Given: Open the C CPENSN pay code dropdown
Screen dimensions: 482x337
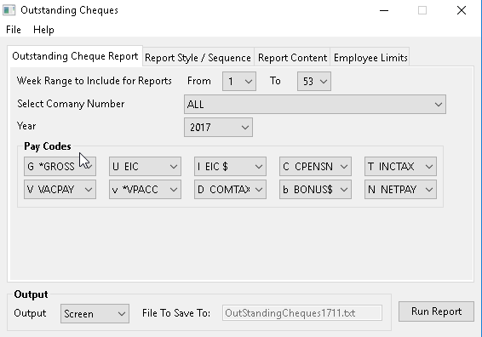Looking at the screenshot, I should pos(315,167).
